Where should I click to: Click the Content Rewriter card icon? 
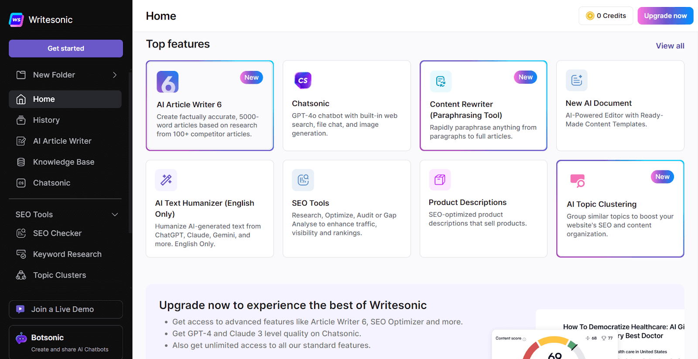click(441, 81)
